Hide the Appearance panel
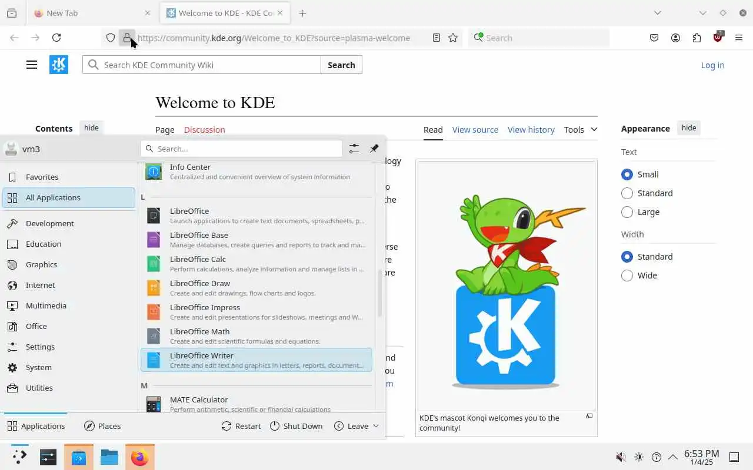Screen dimensions: 753x470 (x=689, y=128)
